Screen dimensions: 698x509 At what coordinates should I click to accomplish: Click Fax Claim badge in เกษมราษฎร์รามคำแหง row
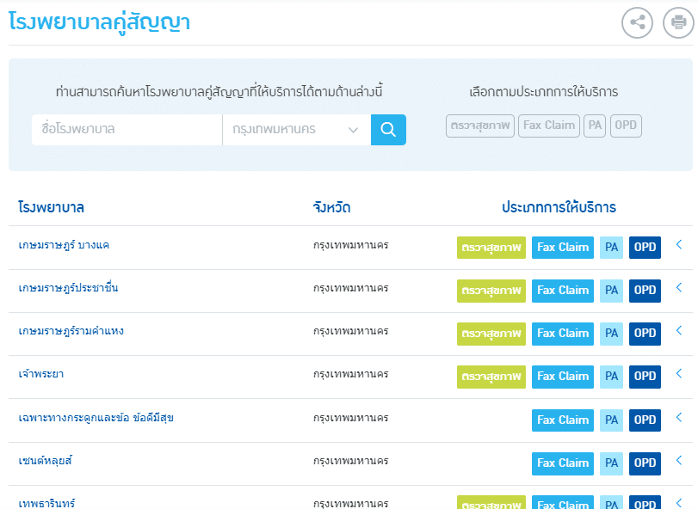coord(563,334)
